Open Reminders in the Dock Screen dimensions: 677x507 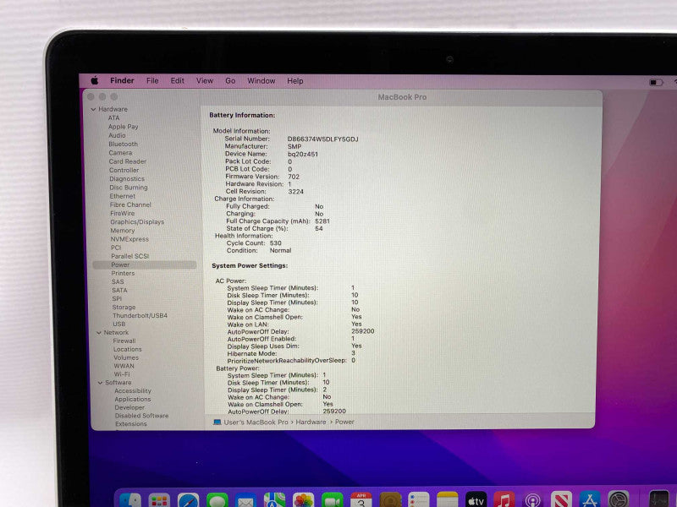419,500
